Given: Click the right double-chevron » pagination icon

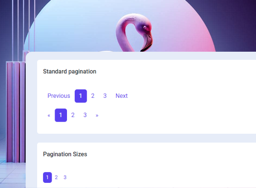Looking at the screenshot, I should 97,115.
